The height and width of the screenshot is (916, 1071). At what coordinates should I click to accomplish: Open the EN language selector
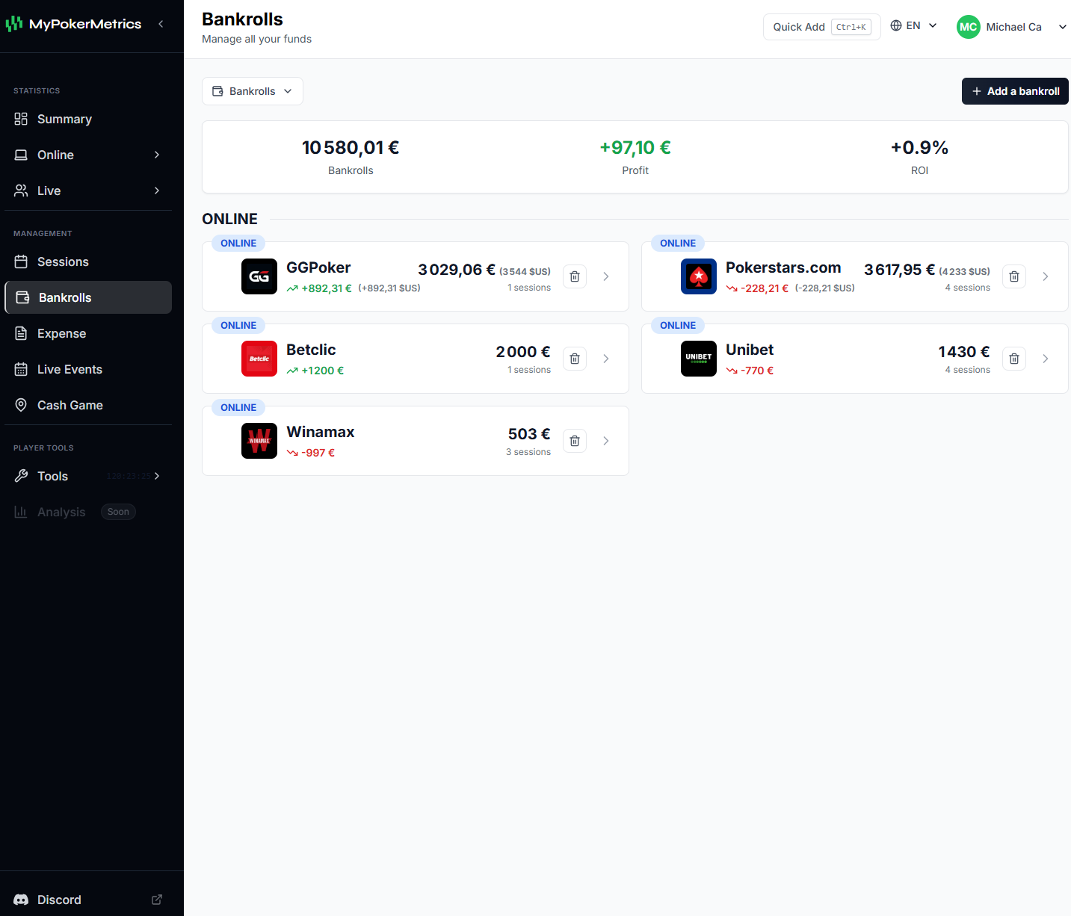click(913, 25)
